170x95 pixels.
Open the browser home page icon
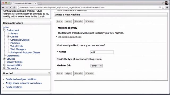(x=14, y=7)
